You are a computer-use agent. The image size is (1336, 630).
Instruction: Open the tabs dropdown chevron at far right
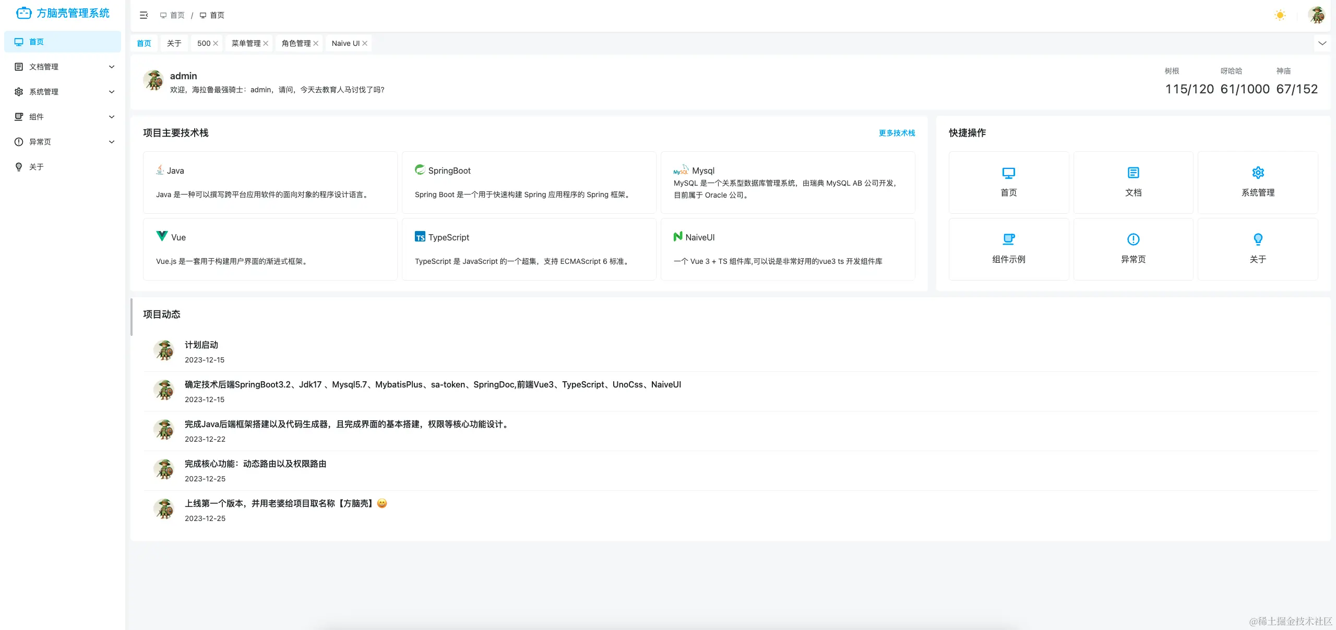click(x=1322, y=43)
